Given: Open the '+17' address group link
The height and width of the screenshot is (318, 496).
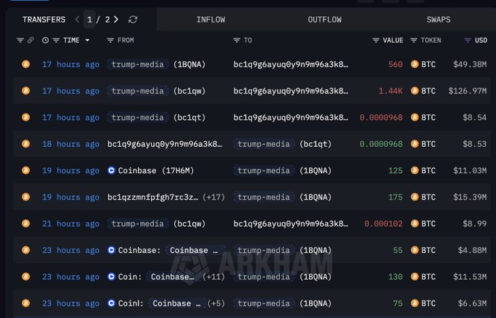Looking at the screenshot, I should (213, 197).
